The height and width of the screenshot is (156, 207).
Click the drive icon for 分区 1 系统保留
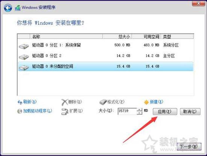pyautogui.click(x=24, y=46)
